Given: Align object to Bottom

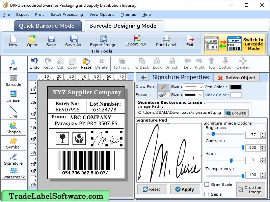Looking at the screenshot, I should point(225,63).
